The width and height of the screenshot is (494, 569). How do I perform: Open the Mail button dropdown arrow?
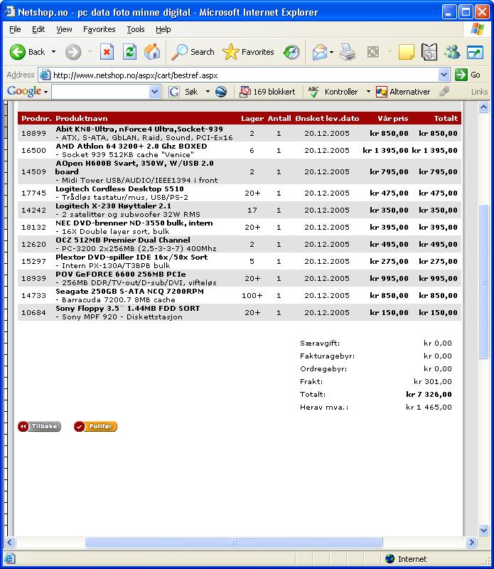[x=332, y=52]
